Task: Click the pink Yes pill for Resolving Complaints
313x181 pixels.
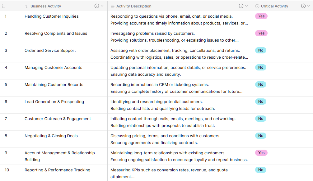Action: click(x=261, y=33)
